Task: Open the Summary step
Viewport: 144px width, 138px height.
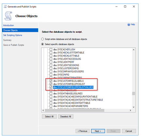Action: pyautogui.click(x=7, y=40)
